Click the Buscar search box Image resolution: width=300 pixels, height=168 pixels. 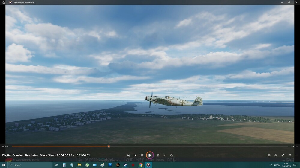point(30,165)
